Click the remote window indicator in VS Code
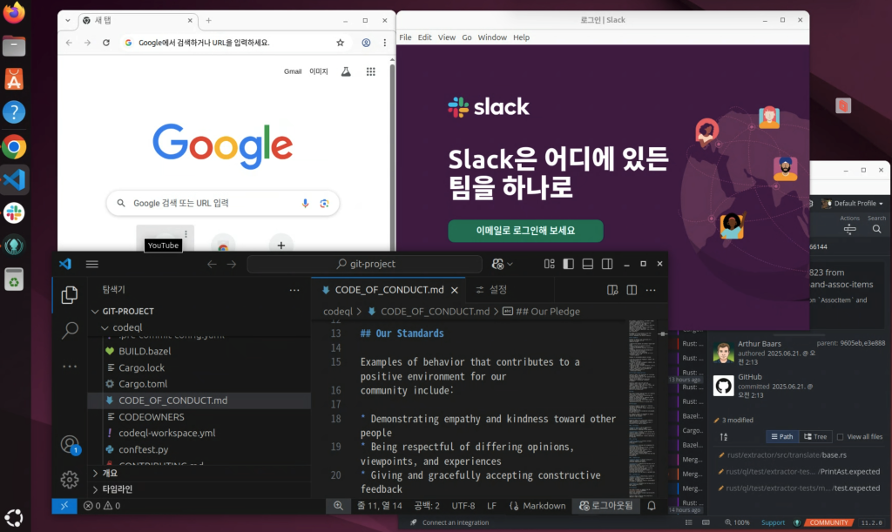 (64, 505)
